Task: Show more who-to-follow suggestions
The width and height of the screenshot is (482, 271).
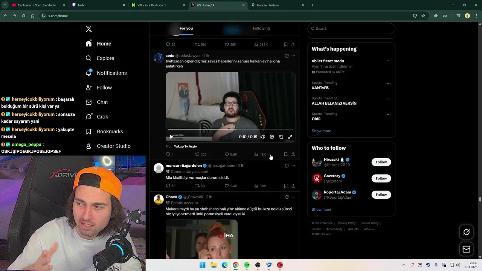Action: [322, 210]
